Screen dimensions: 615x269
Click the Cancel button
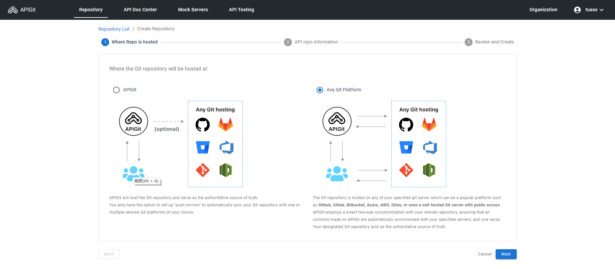coord(484,254)
